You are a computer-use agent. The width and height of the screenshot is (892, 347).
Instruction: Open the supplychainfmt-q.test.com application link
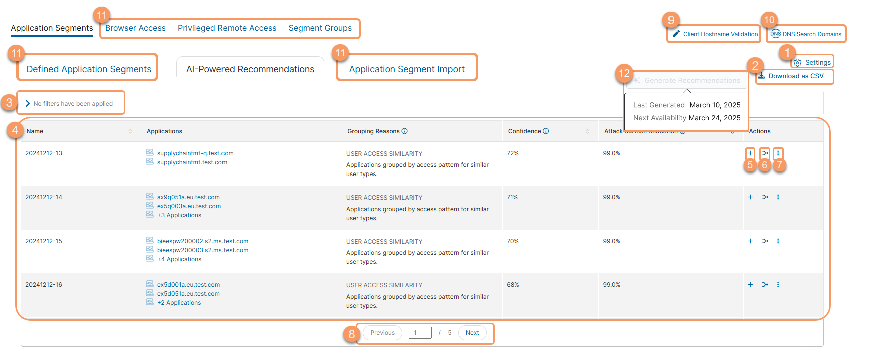pyautogui.click(x=195, y=153)
